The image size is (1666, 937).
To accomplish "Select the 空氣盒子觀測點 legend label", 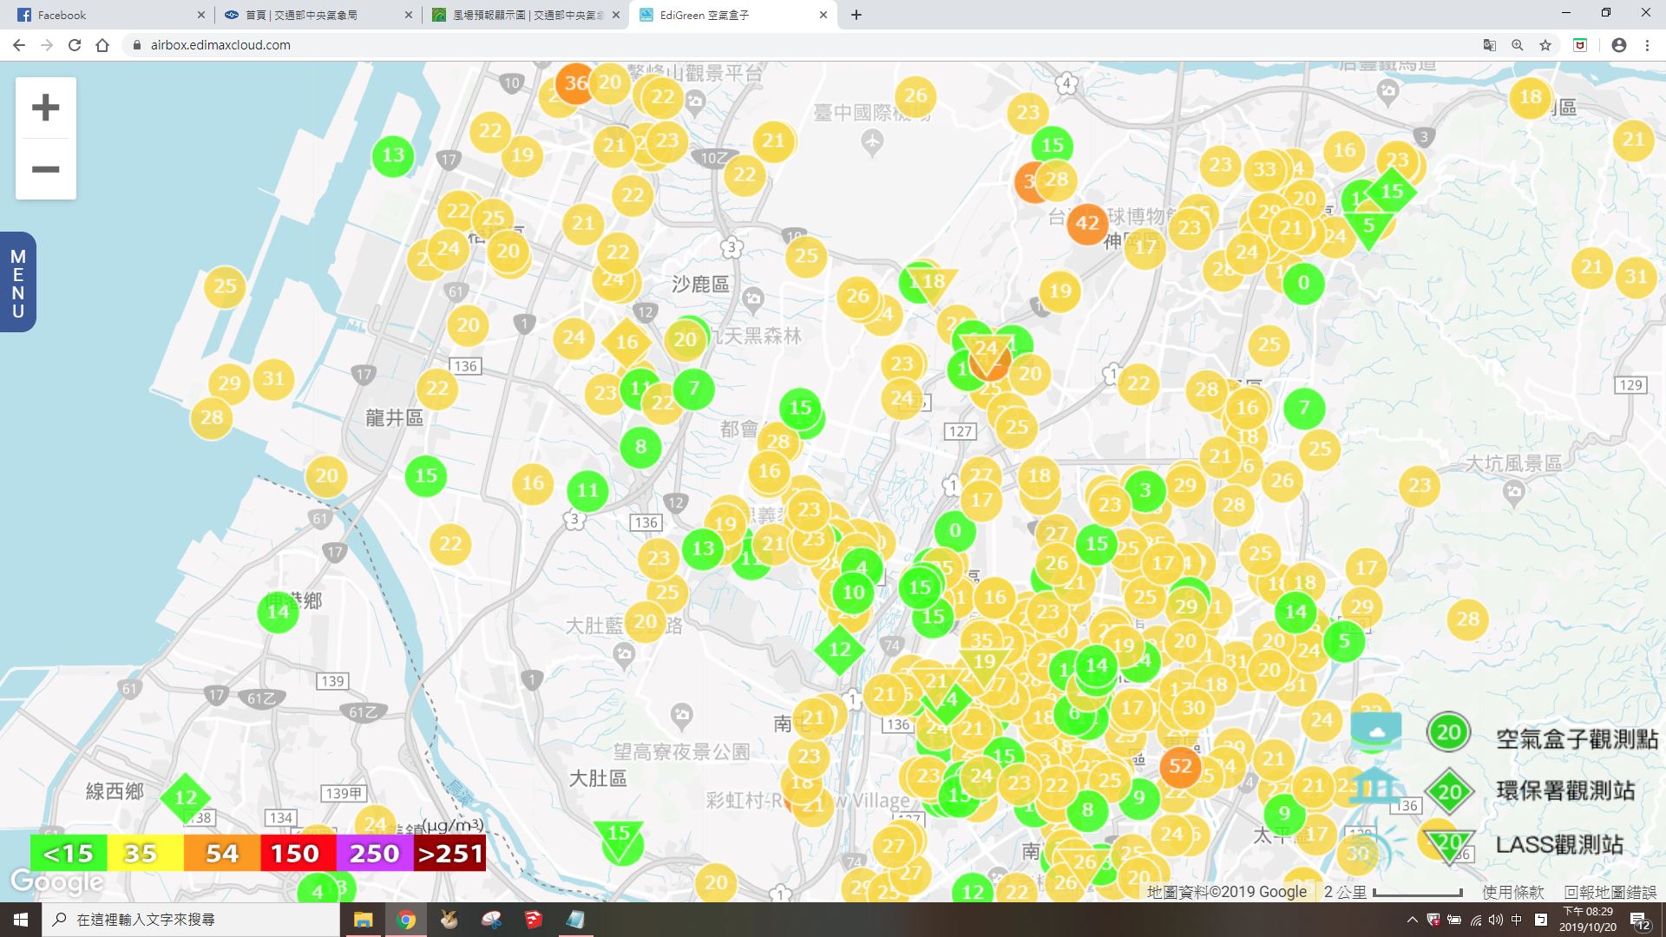I will (1577, 738).
